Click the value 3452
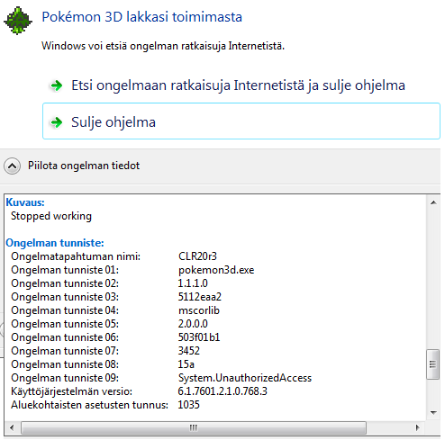 click(x=189, y=351)
